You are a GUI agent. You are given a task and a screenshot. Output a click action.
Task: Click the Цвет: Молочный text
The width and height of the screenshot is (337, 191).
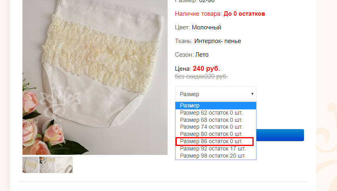click(198, 27)
